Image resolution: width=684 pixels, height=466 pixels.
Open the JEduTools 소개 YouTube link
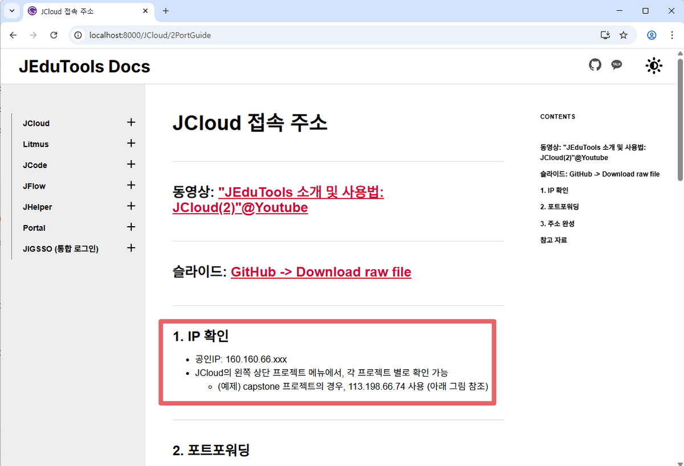300,193
